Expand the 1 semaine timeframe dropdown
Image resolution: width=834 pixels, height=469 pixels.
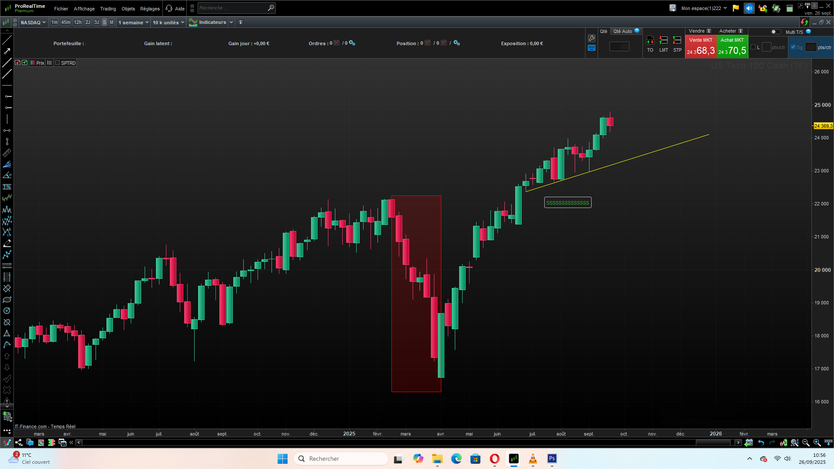(133, 23)
